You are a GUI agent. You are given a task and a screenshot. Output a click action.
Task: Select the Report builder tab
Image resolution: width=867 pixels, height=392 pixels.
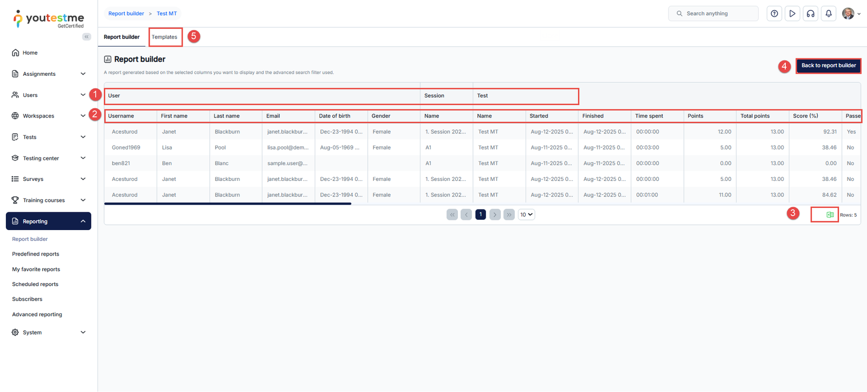(121, 37)
